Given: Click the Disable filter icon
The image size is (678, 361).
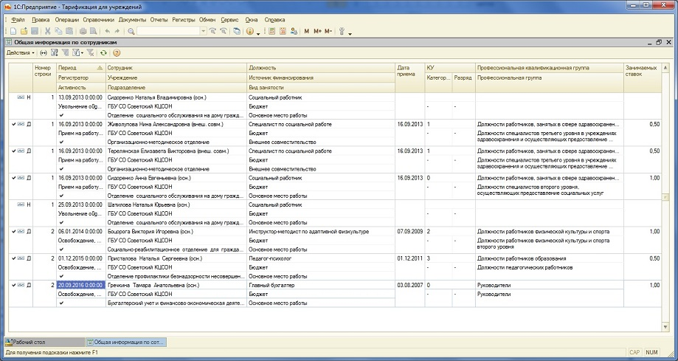Looking at the screenshot, I should [x=89, y=53].
